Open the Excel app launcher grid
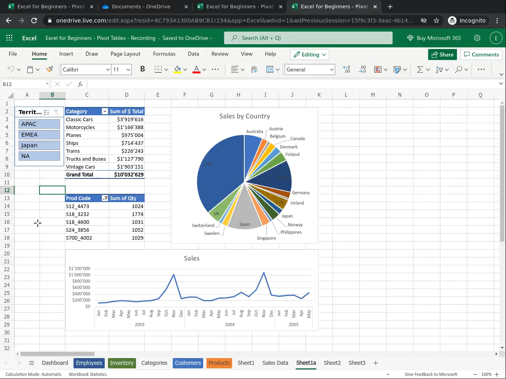The width and height of the screenshot is (506, 379). [9, 38]
